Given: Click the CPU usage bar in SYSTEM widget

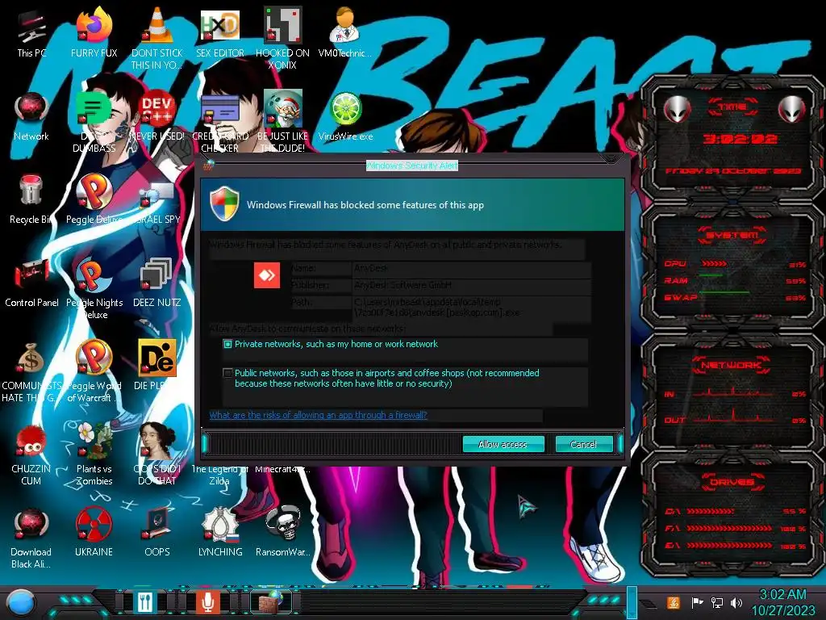Looking at the screenshot, I should [x=715, y=263].
